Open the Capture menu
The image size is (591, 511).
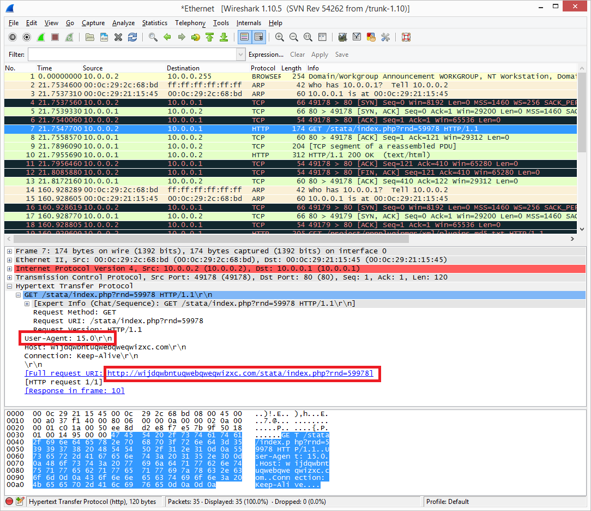coord(93,23)
